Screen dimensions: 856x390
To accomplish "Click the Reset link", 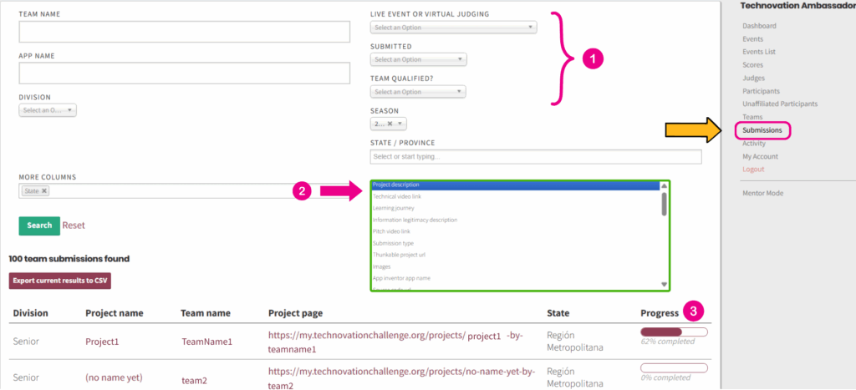I will pyautogui.click(x=74, y=225).
